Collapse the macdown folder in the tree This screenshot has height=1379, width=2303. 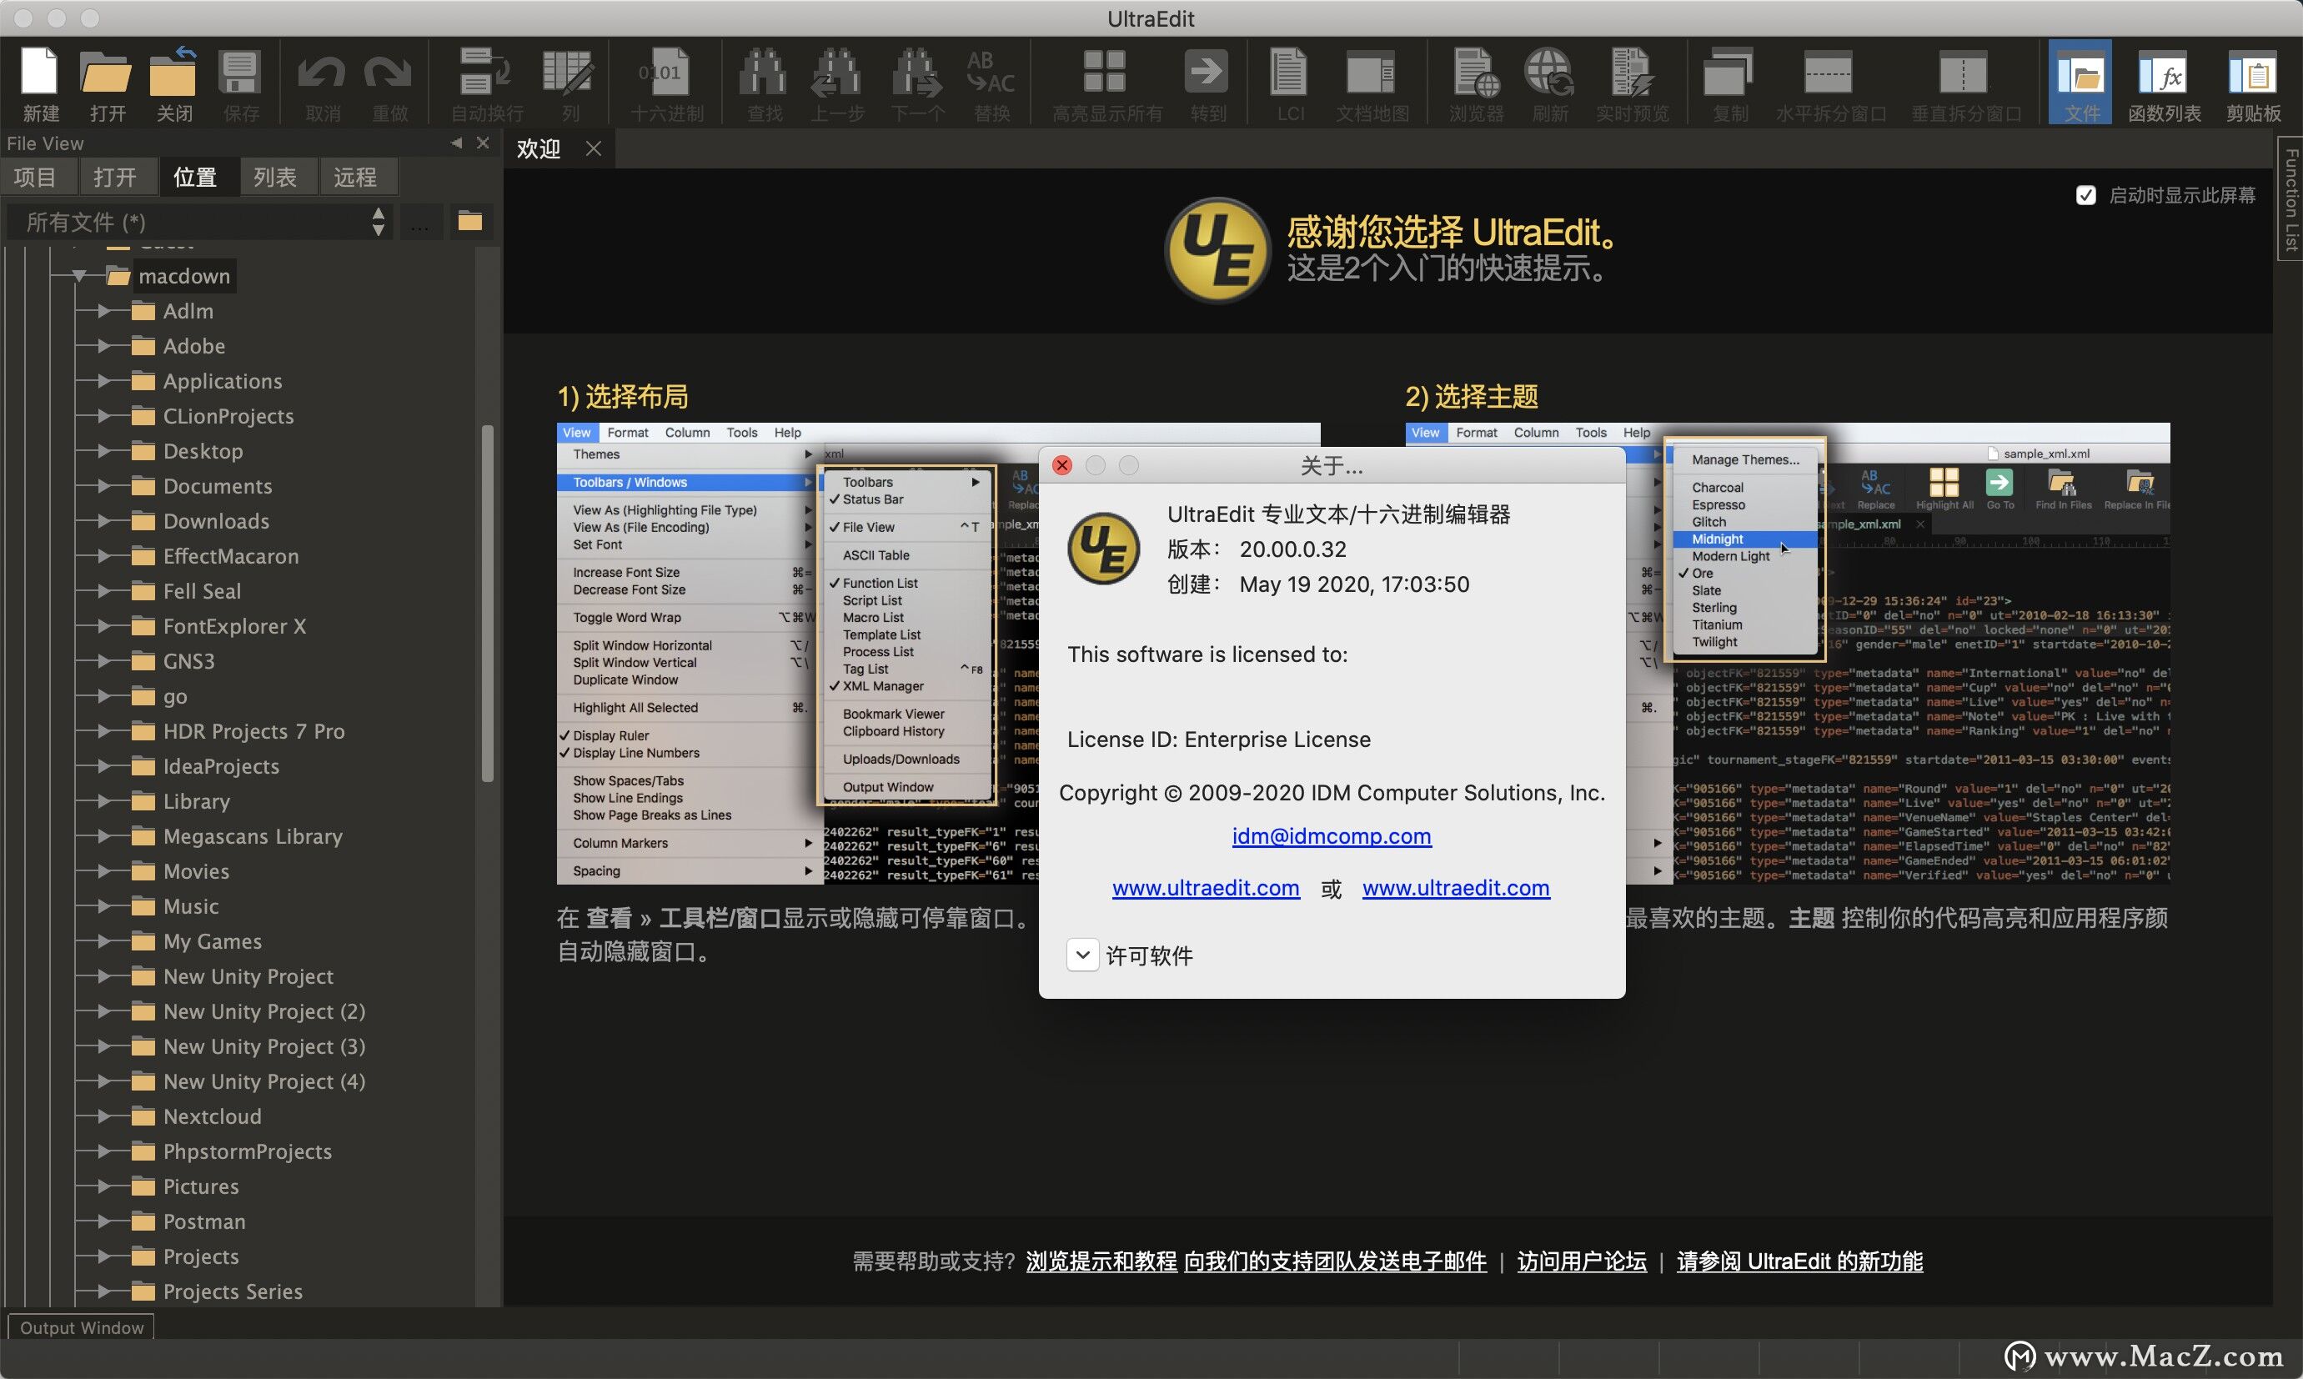80,276
